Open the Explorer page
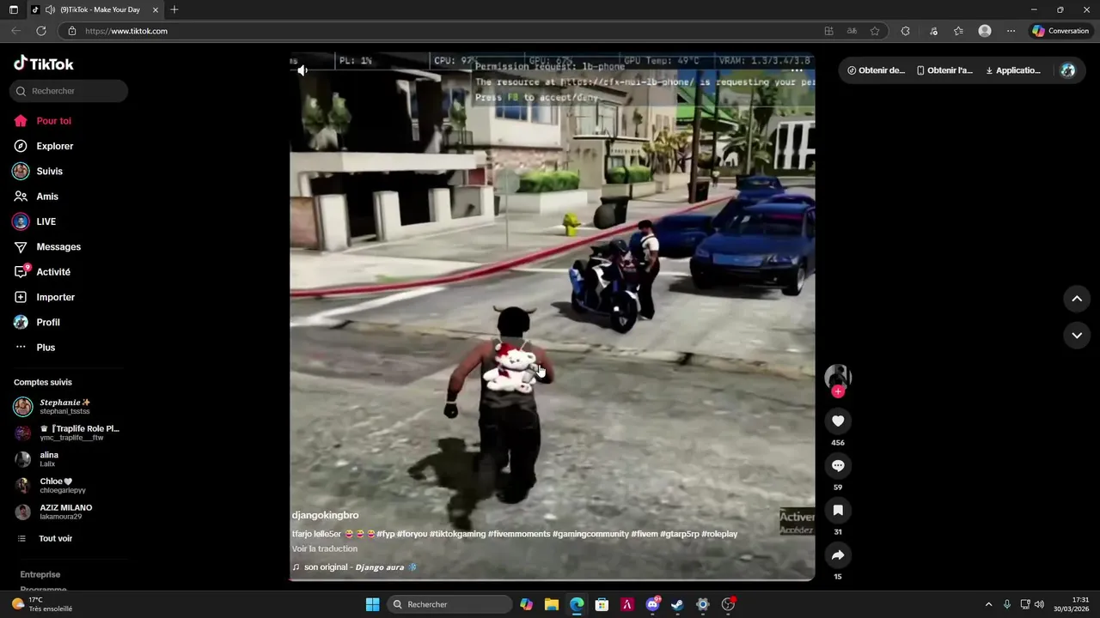This screenshot has width=1100, height=618. coord(43,146)
